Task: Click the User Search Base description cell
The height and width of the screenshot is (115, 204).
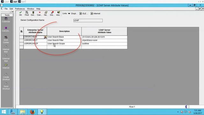Action: point(64,37)
